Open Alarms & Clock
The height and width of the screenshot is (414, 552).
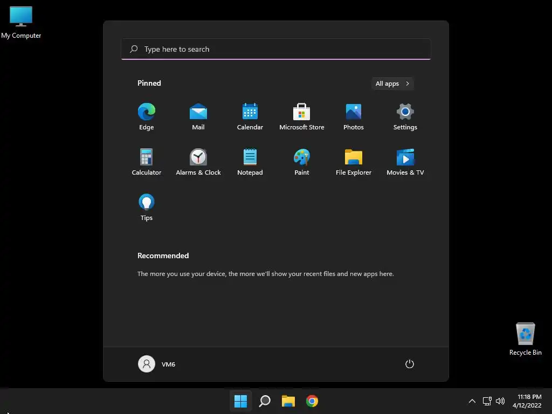[x=198, y=162]
